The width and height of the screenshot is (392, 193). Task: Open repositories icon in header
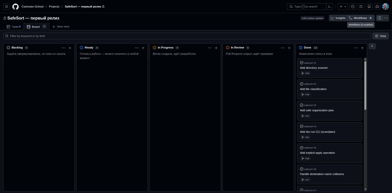[369, 6]
